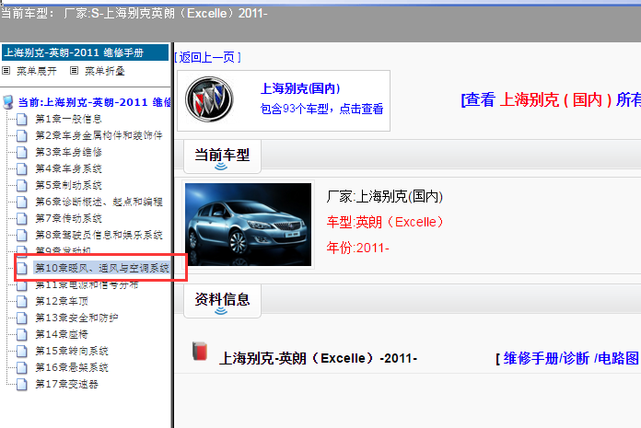This screenshot has width=641, height=428.
Task: Open chapter 第2章车身金属构件和装饰件
Action: 99,135
